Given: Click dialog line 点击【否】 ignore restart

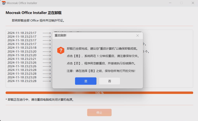Looking at the screenshot, I should [x=101, y=63].
